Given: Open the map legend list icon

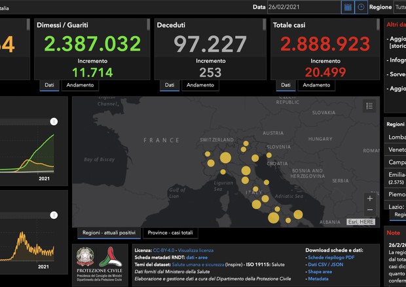Looking at the screenshot, I should point(369,106).
